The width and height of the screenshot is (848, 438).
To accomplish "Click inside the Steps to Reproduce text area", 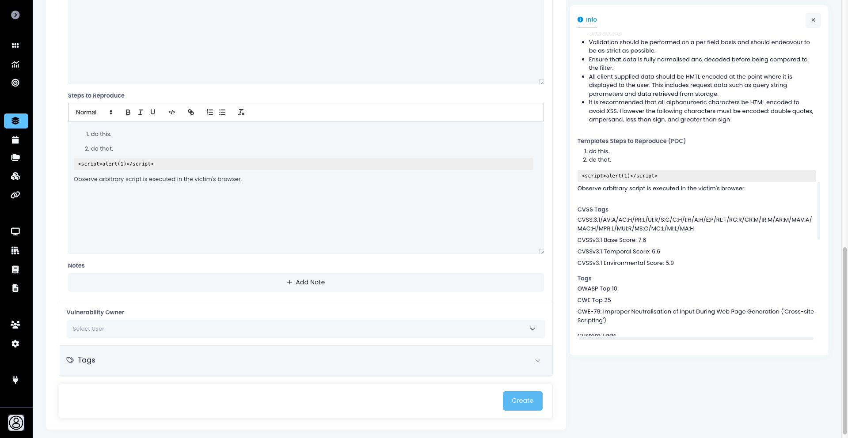I will (305, 212).
